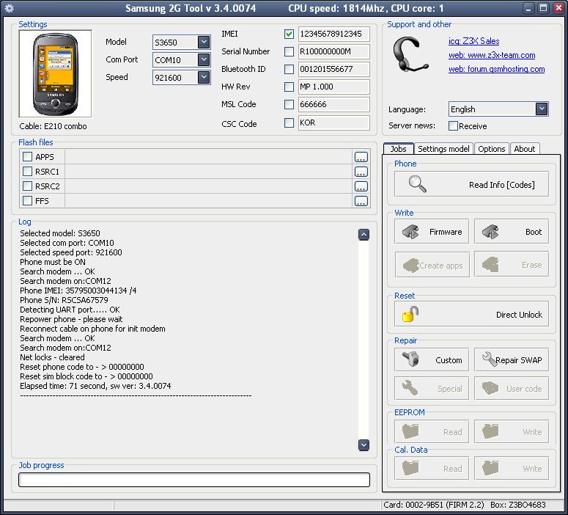Viewport: 568px width, 515px height.
Task: Click the IMEI input field
Action: coord(333,34)
